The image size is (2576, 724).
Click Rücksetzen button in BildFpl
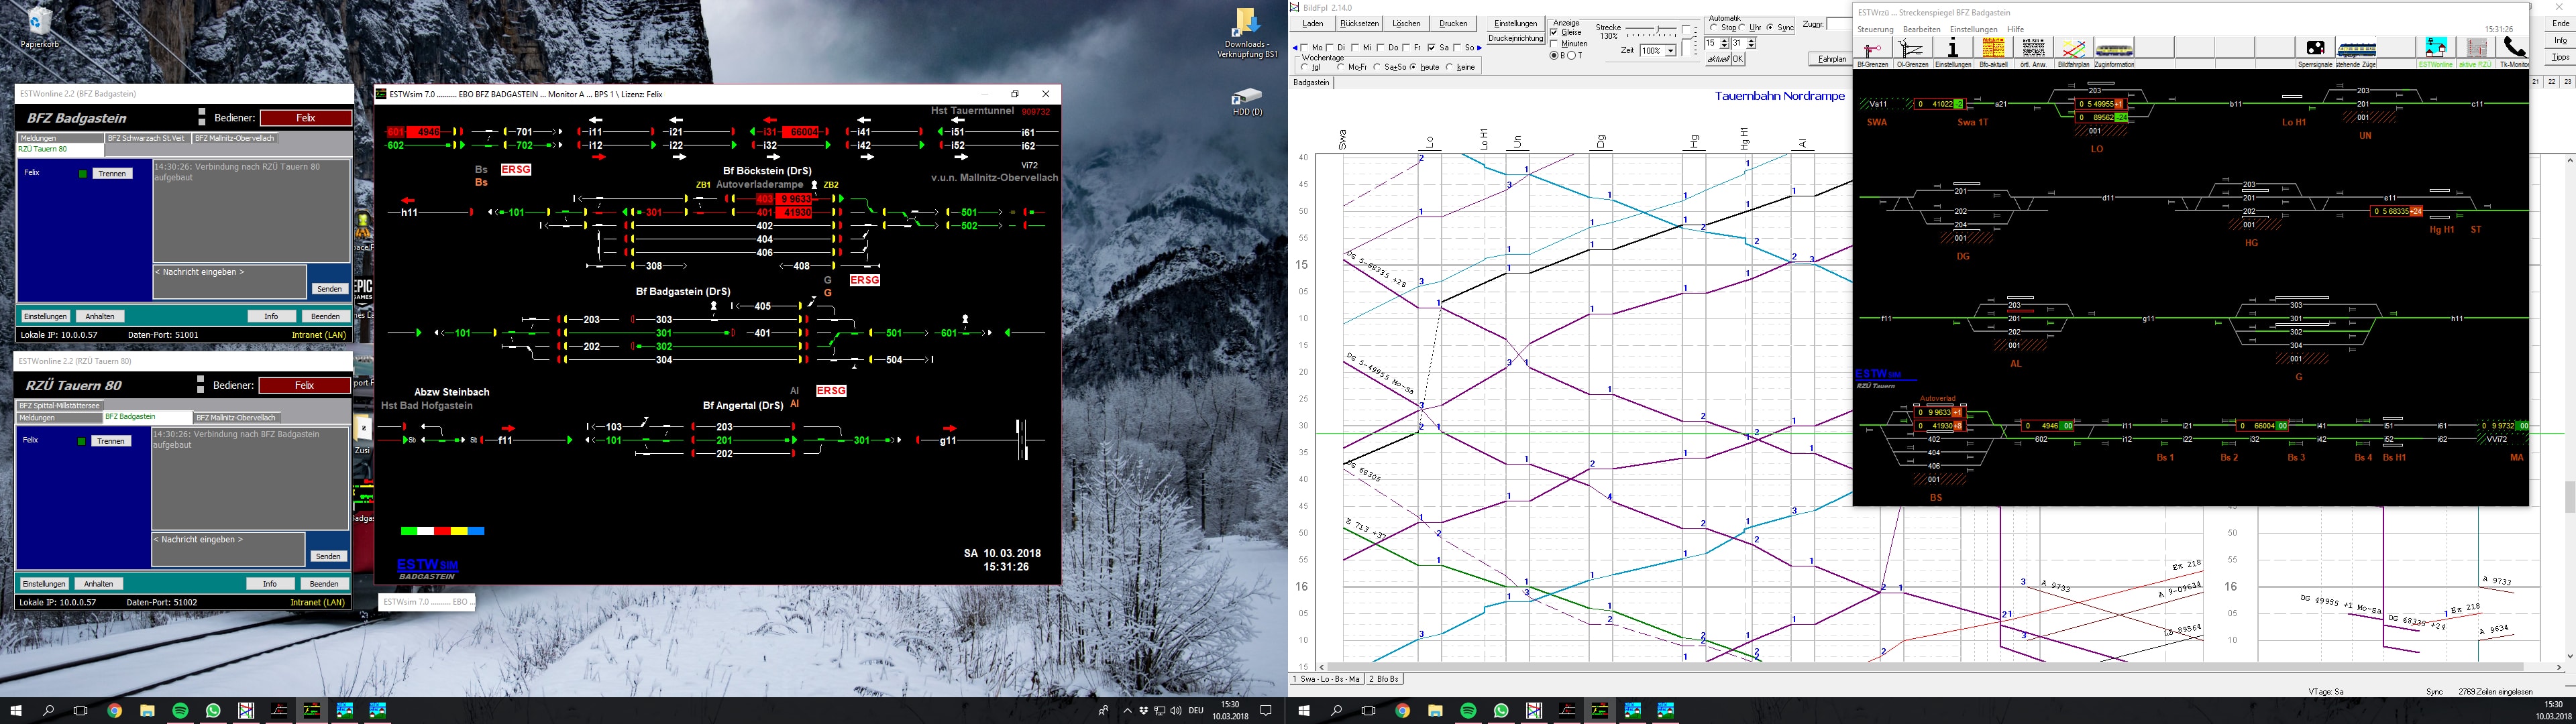click(1359, 24)
